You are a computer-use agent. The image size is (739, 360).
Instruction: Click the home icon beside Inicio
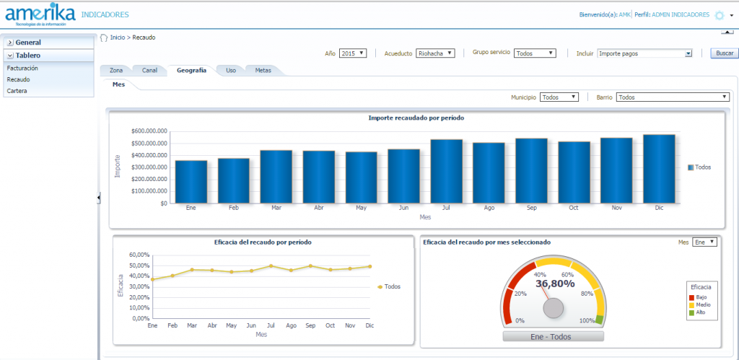point(104,37)
